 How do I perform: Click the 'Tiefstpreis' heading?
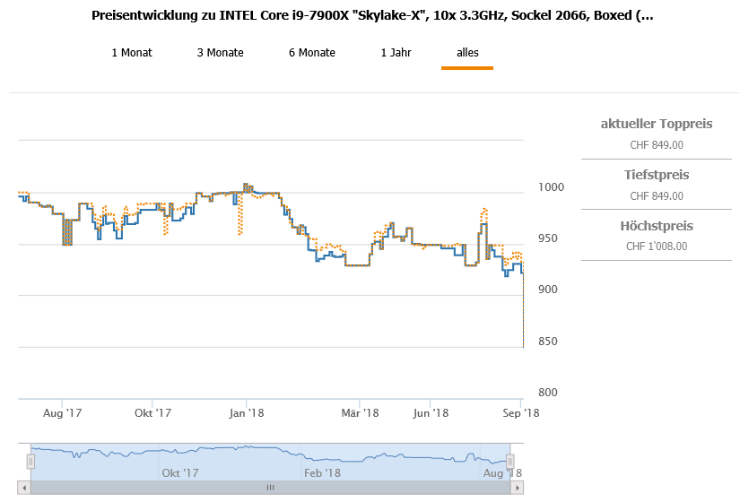click(657, 175)
